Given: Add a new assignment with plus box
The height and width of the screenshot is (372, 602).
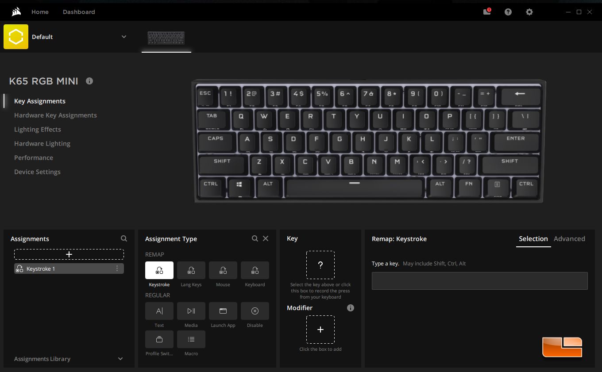Looking at the screenshot, I should coord(69,254).
